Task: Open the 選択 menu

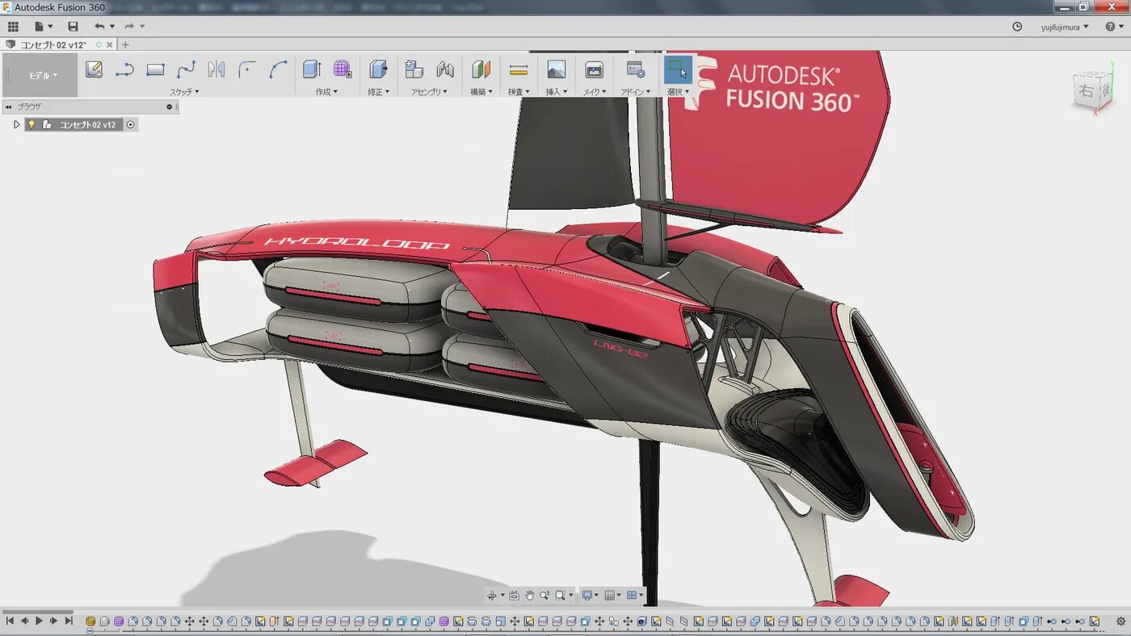Action: click(x=678, y=92)
